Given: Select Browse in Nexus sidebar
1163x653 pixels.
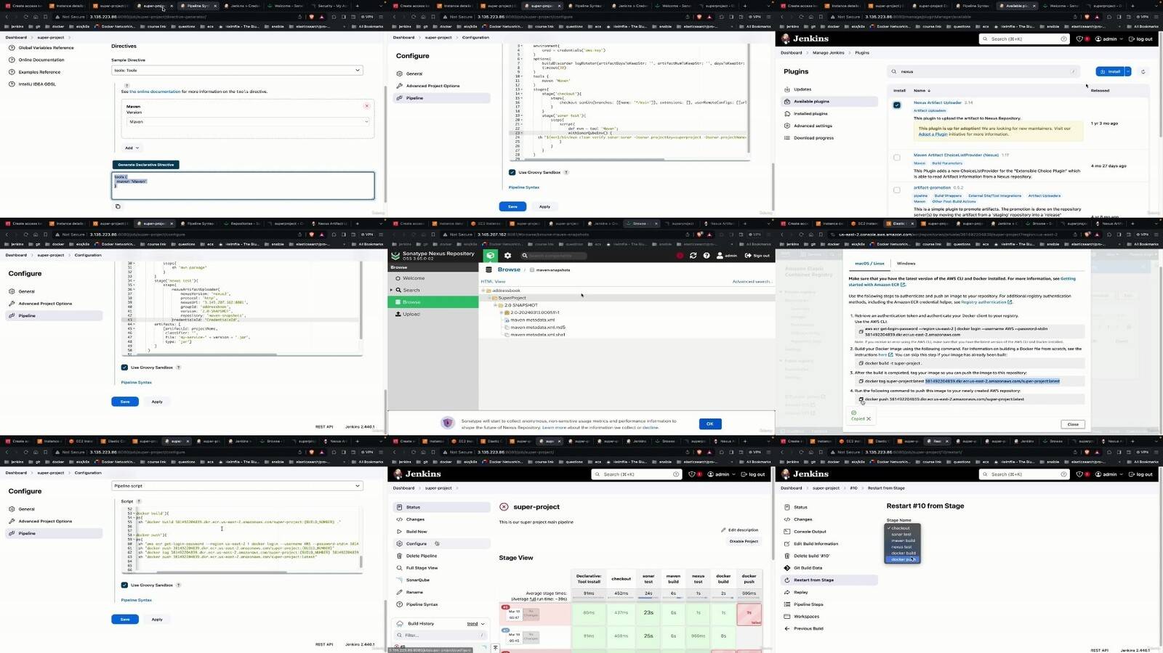Looking at the screenshot, I should click(x=411, y=302).
